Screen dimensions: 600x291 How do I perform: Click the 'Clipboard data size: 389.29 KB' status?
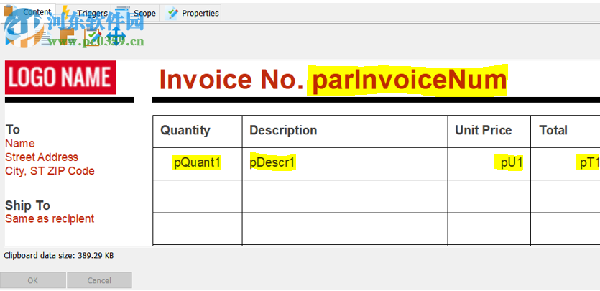(x=59, y=256)
